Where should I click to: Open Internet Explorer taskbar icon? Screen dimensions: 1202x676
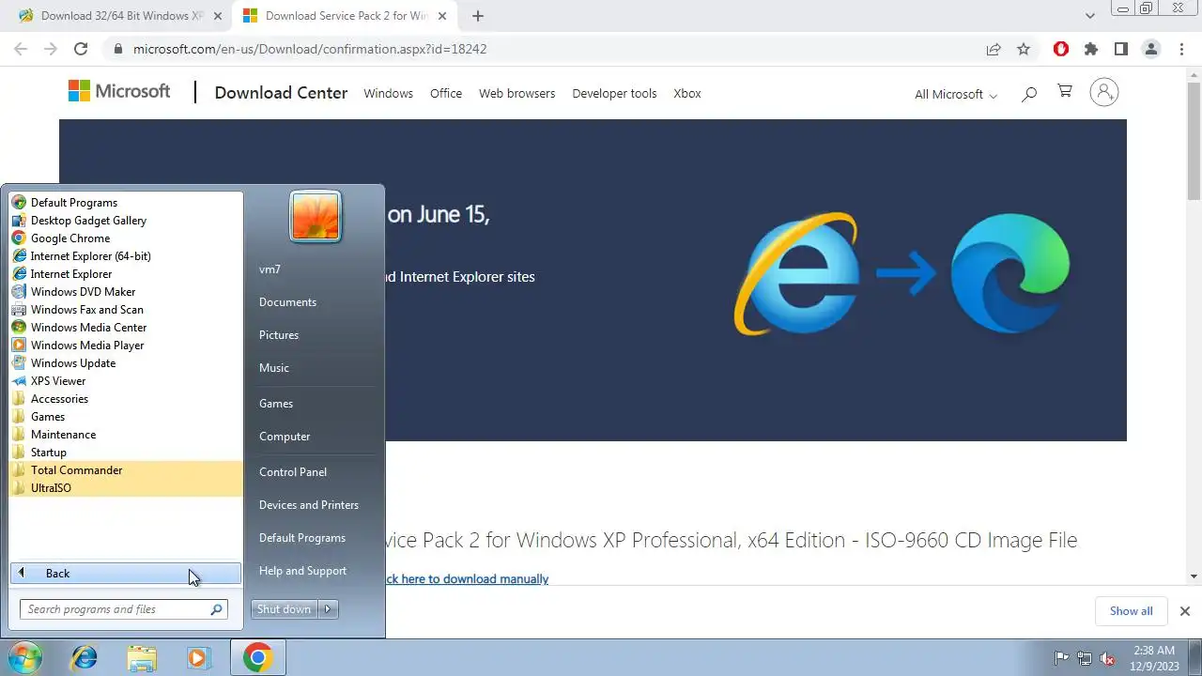[85, 658]
